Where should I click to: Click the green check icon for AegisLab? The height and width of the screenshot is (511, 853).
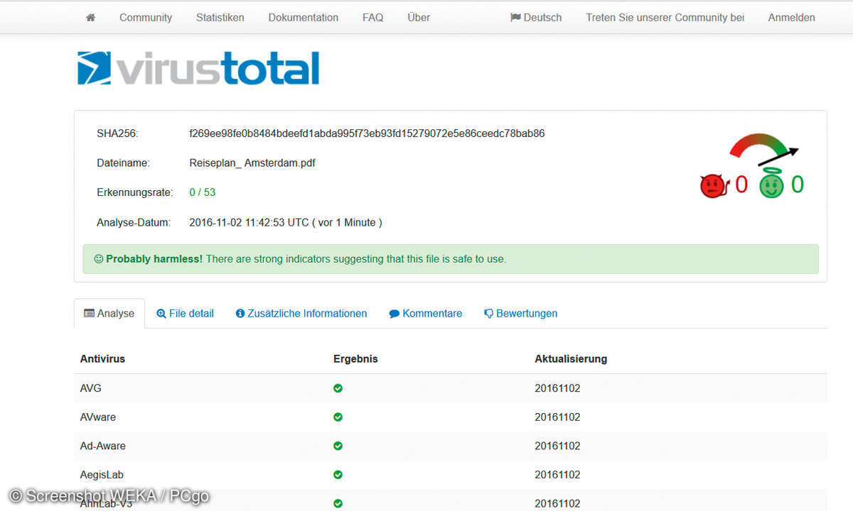pyautogui.click(x=338, y=475)
